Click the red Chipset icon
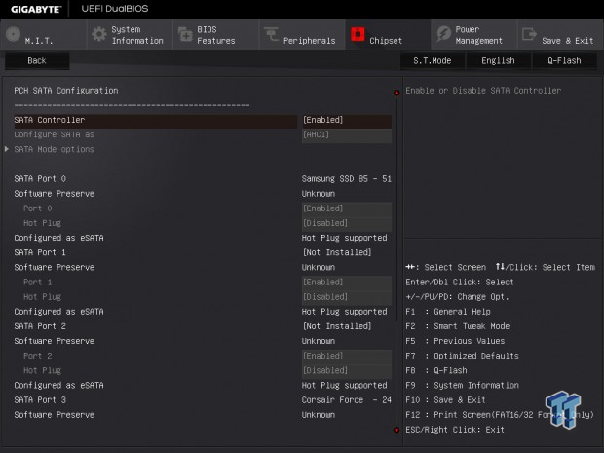This screenshot has width=604, height=453. [358, 34]
